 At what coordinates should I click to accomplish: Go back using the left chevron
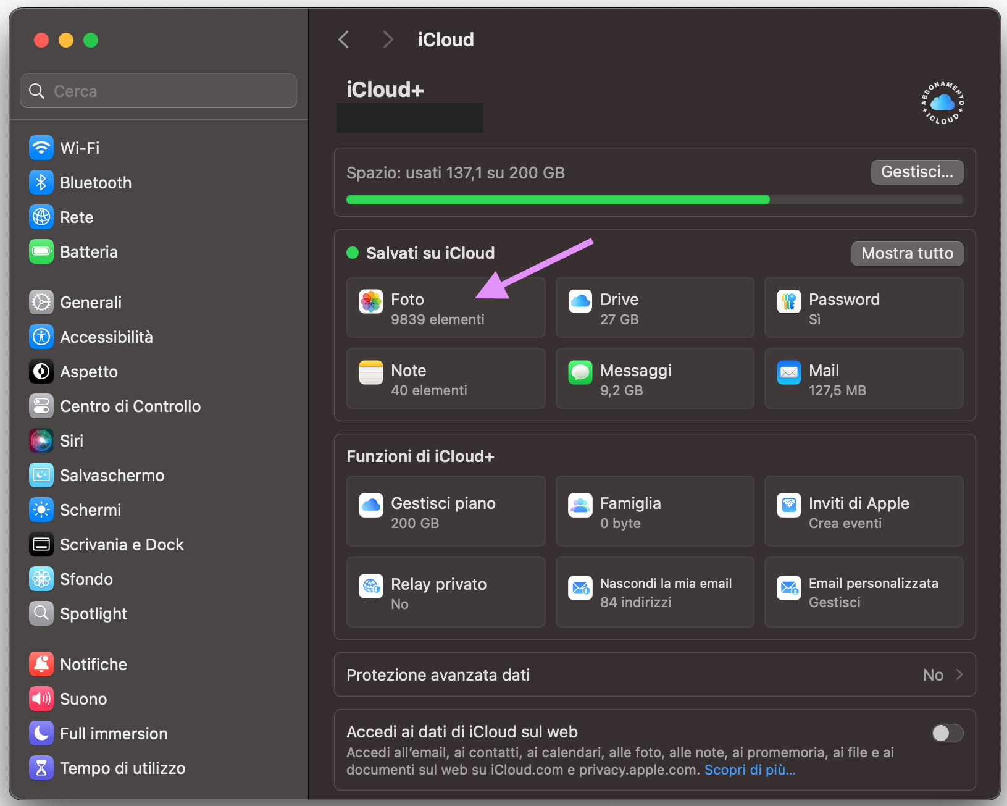(344, 39)
